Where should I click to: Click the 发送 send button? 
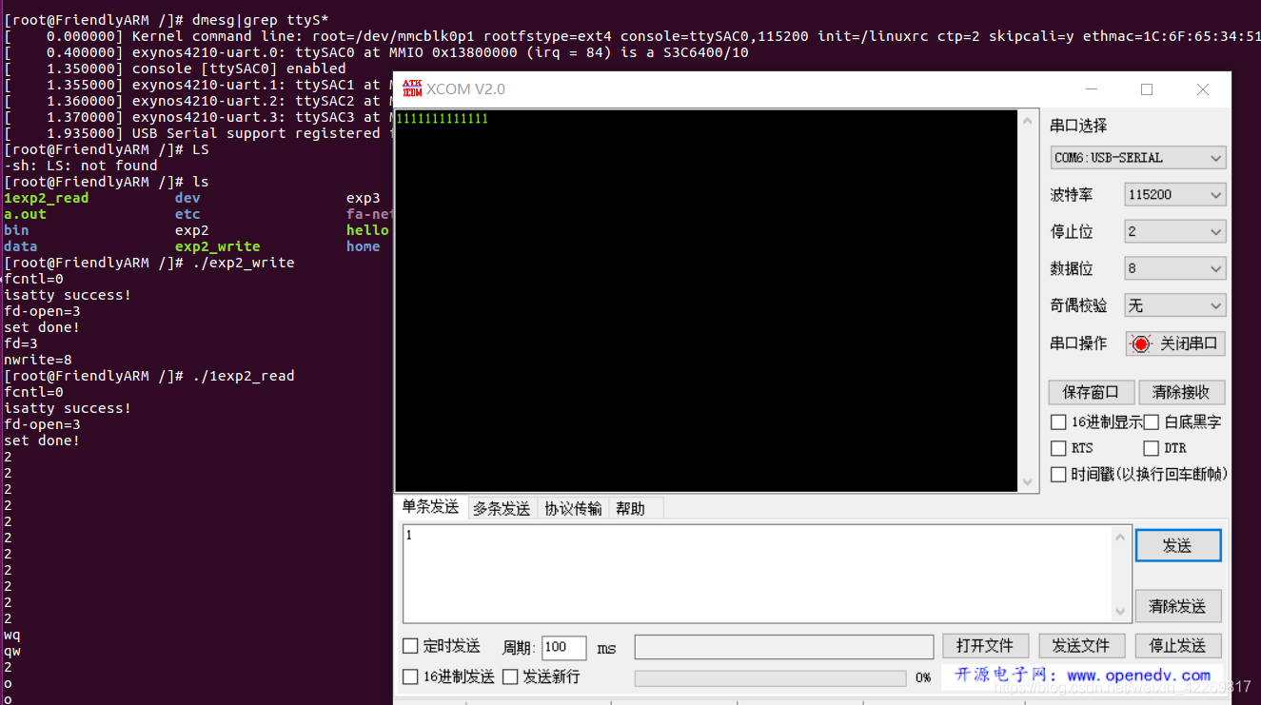1177,546
